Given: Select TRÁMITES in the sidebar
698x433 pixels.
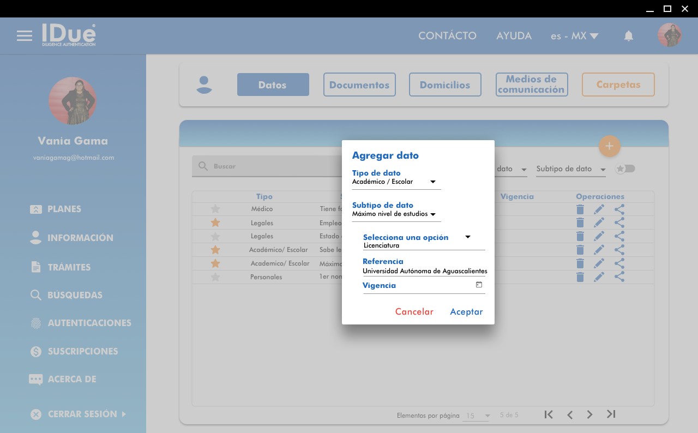Looking at the screenshot, I should (x=69, y=267).
